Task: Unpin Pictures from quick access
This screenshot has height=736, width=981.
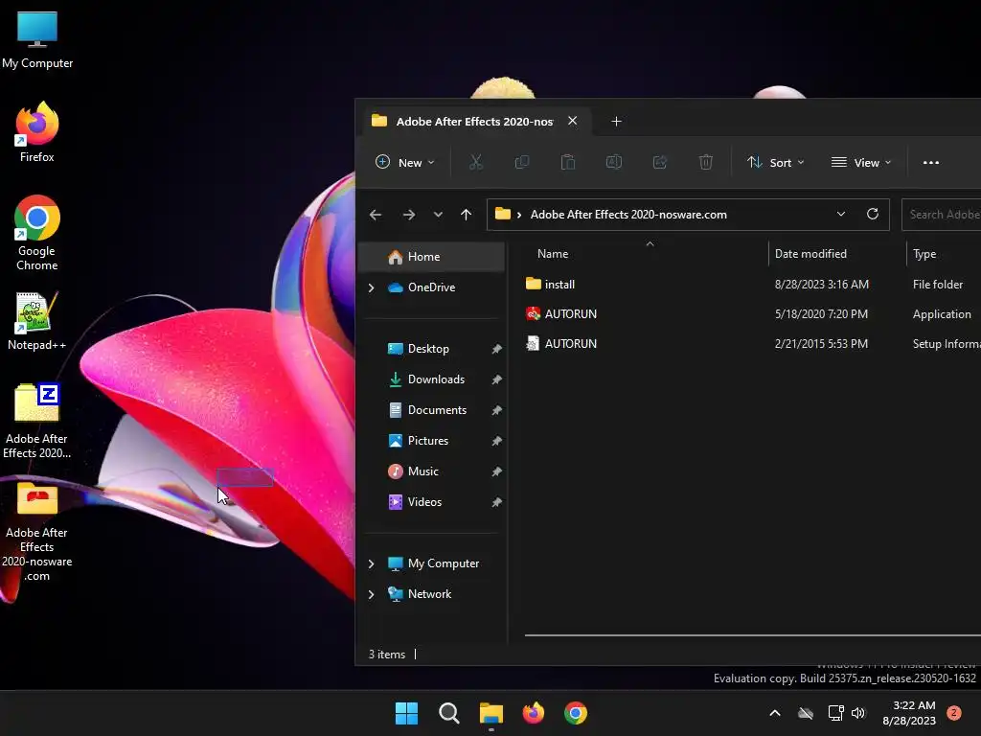Action: tap(497, 441)
